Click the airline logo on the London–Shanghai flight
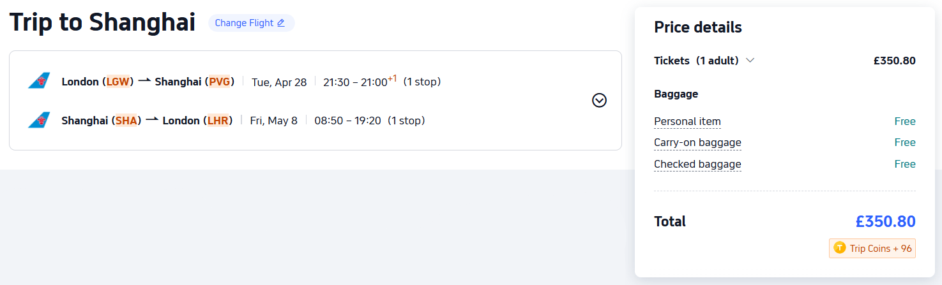 pos(39,82)
